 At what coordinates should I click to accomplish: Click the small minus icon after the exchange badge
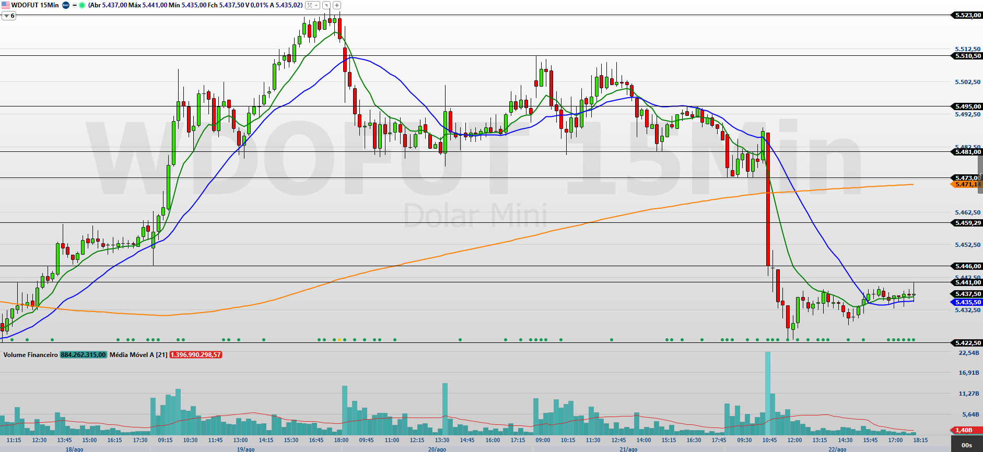tap(74, 5)
